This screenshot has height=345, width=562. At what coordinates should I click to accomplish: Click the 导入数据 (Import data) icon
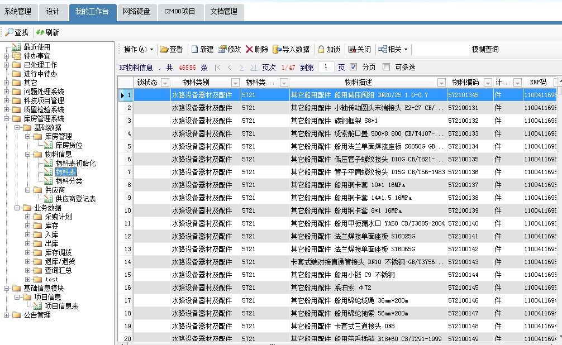tap(277, 49)
